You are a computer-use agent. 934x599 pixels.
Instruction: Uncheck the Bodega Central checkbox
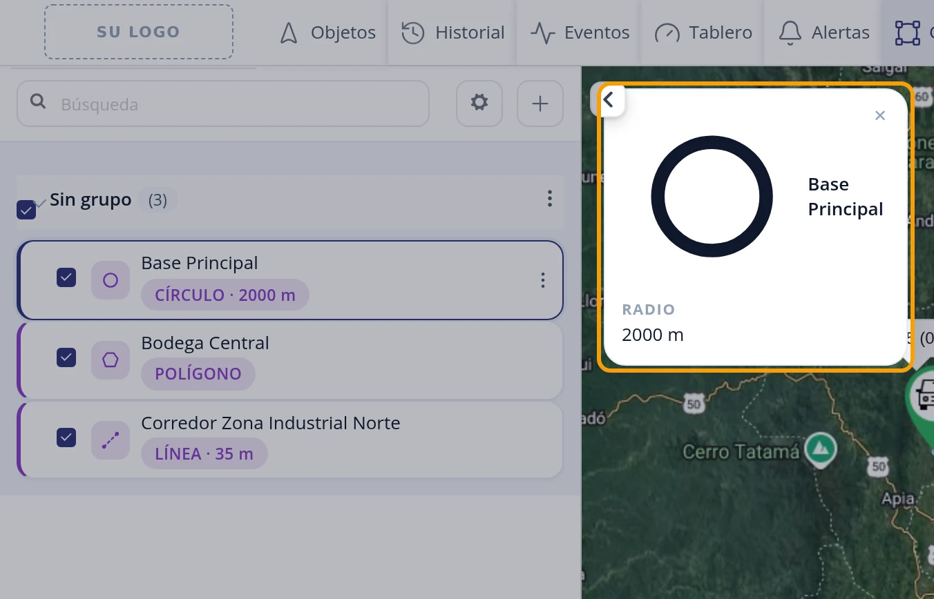(66, 357)
